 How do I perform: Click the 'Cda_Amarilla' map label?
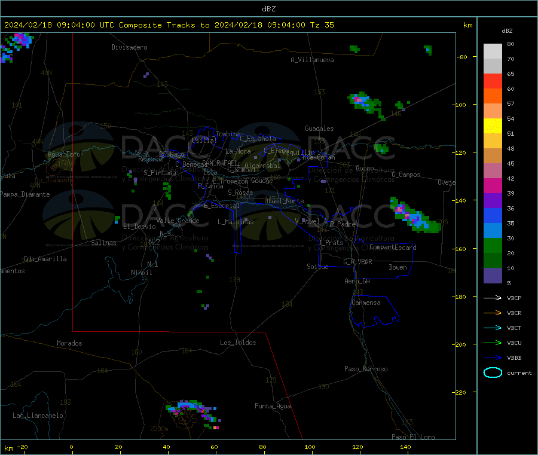(x=45, y=259)
